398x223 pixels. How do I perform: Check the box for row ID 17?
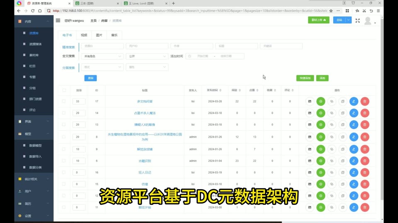(x=64, y=101)
